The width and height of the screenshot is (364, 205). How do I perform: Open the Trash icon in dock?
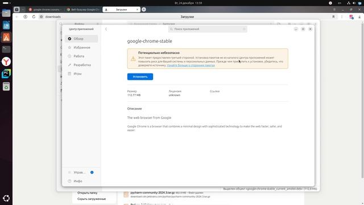(6, 87)
